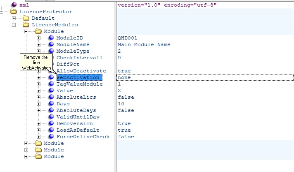Collapse the expanded Module node
294x172 pixels.
tap(26, 31)
